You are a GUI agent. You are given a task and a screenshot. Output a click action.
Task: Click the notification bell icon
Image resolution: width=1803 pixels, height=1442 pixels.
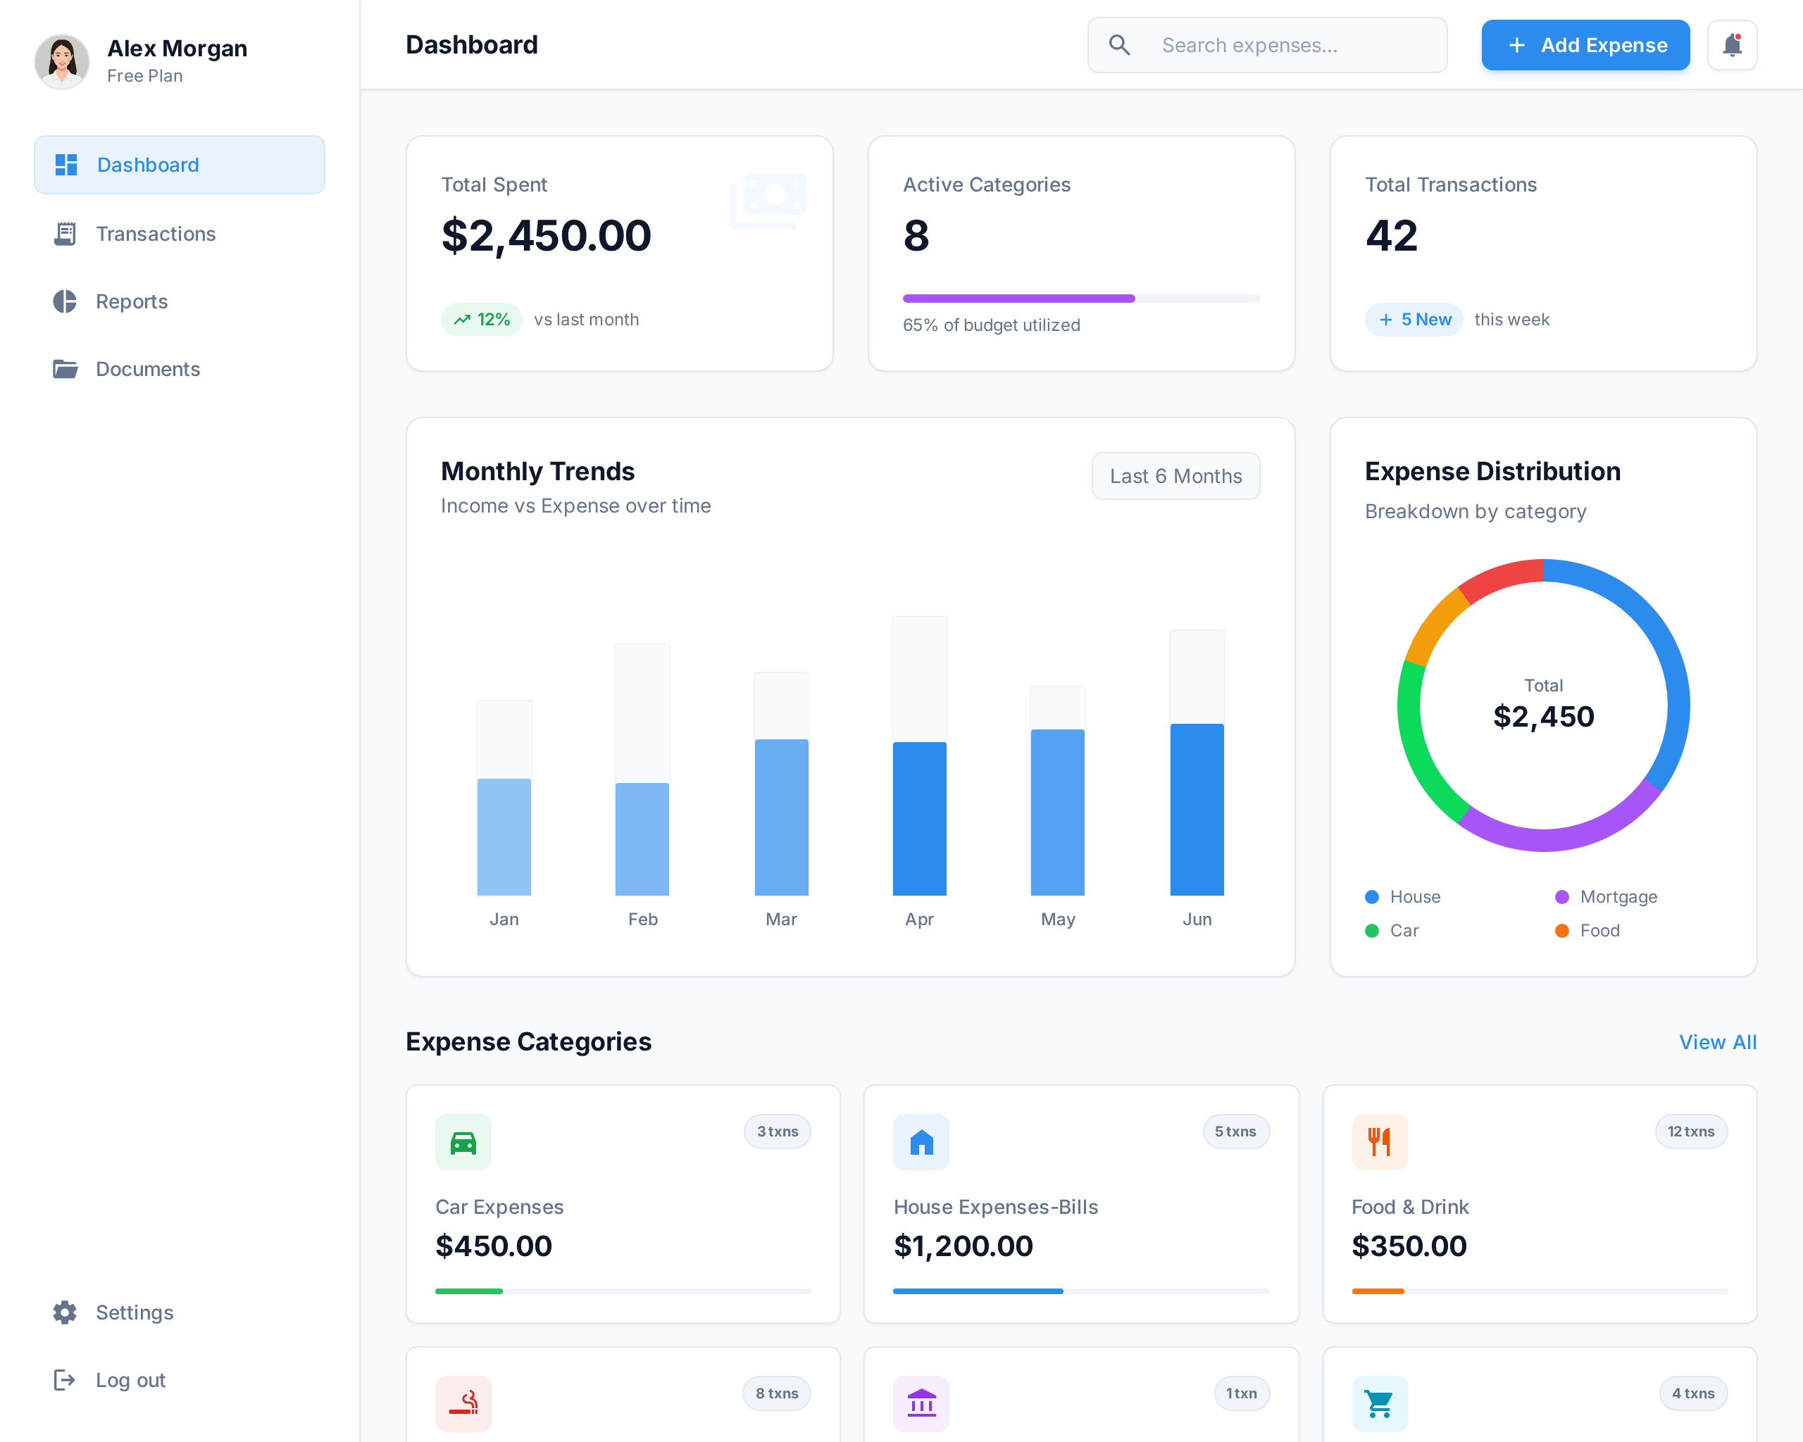(x=1731, y=45)
